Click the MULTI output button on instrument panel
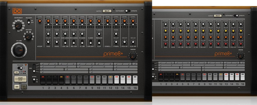This screenshot has width=257, height=105. coord(107,11)
